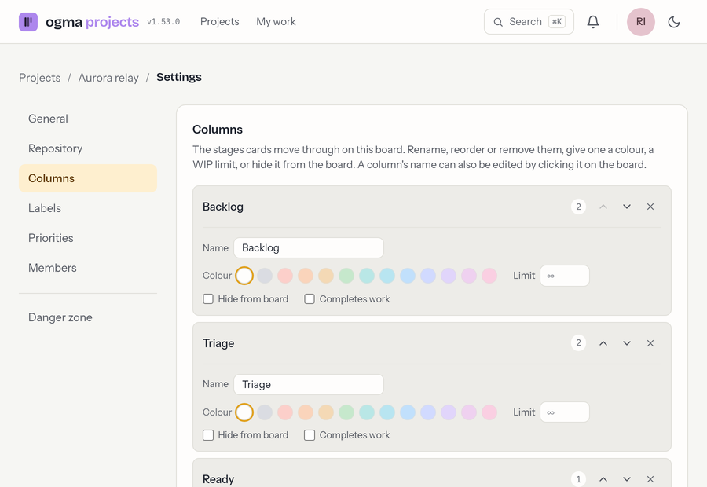Click Aurora relay breadcrumb link

tap(108, 78)
